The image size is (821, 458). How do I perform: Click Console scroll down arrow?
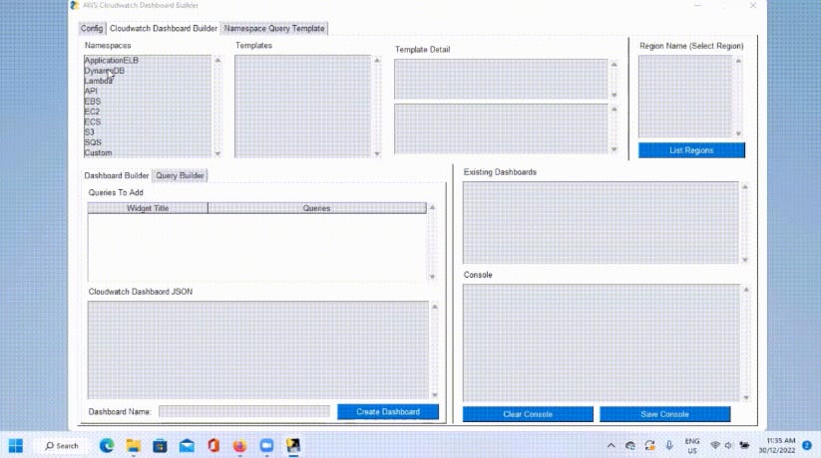[x=746, y=397]
